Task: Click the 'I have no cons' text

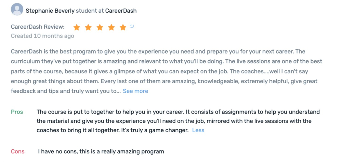Action: point(101,151)
